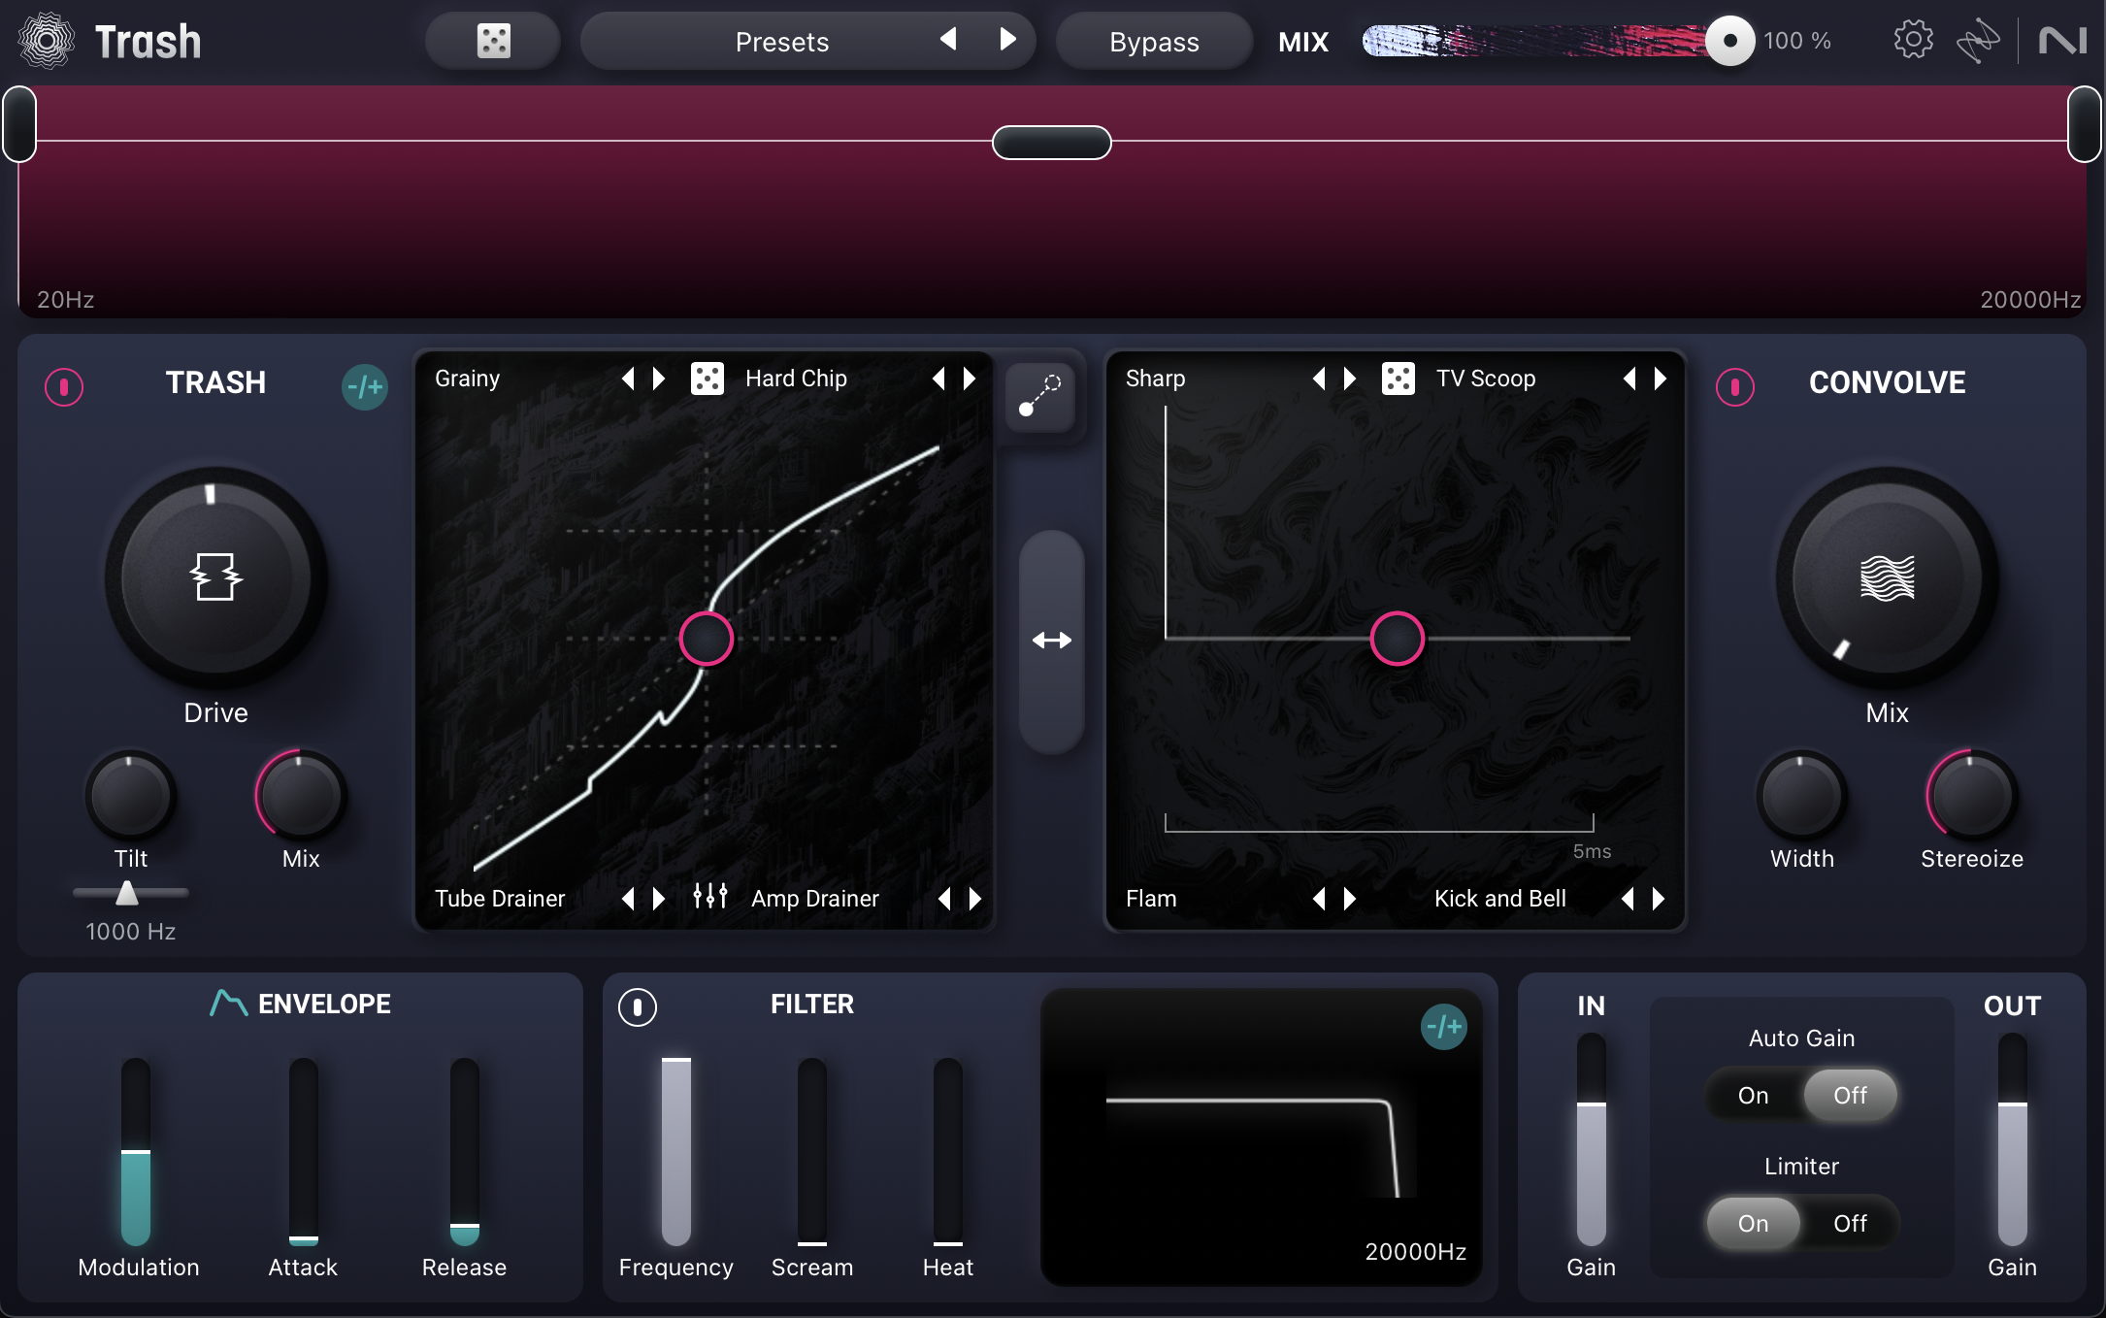Switch the Limiter to Off

[x=1850, y=1223]
